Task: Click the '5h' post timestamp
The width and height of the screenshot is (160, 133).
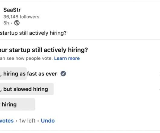Action: point(6,23)
